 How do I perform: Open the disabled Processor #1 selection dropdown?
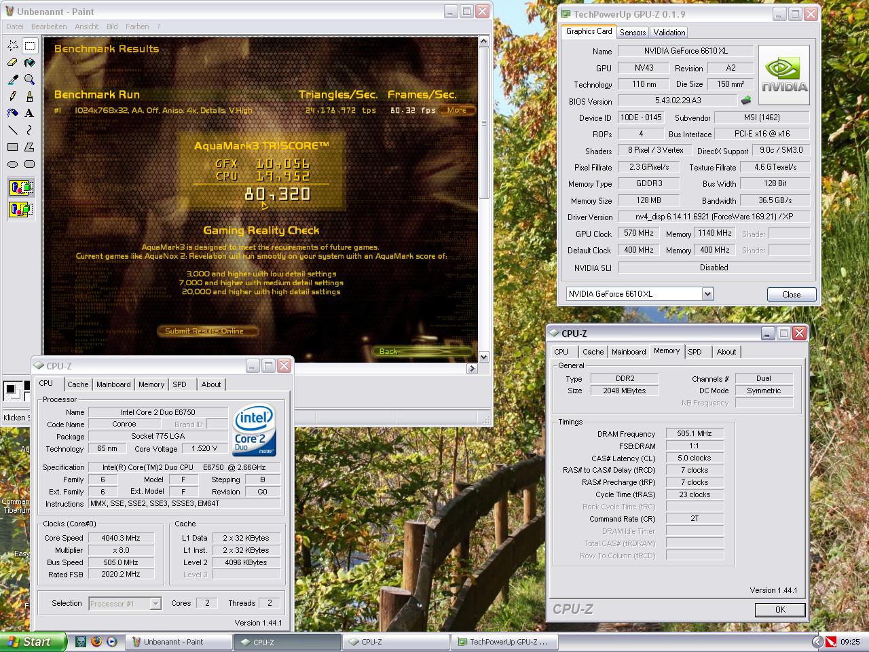tap(155, 603)
